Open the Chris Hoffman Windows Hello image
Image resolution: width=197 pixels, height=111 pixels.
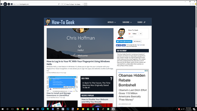coord(80,43)
